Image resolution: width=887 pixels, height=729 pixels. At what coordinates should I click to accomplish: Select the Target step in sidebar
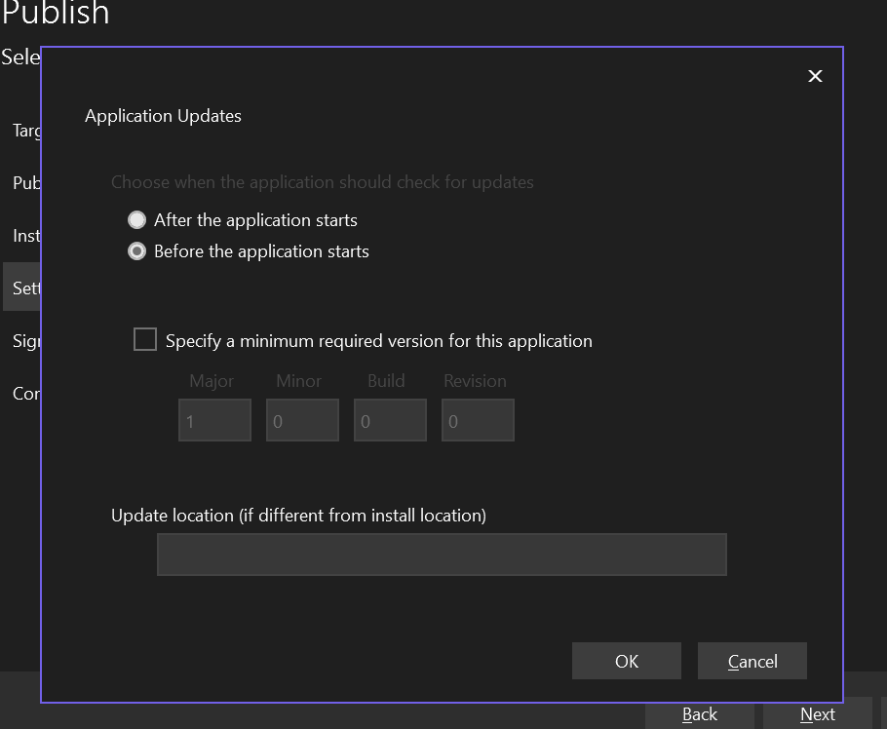[x=24, y=130]
